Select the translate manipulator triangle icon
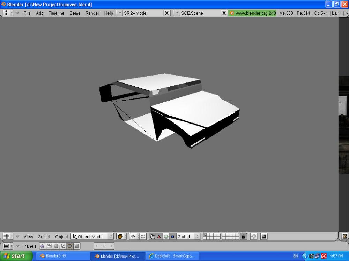The image size is (349, 261). coord(159,237)
